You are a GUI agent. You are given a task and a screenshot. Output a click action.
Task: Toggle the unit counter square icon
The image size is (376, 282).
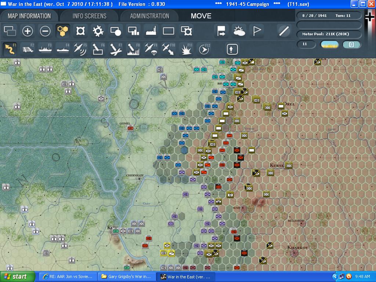click(x=80, y=31)
